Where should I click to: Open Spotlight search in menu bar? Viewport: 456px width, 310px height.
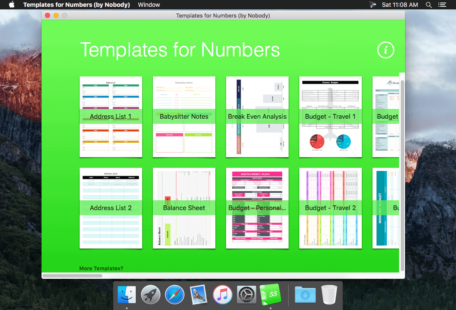[429, 5]
